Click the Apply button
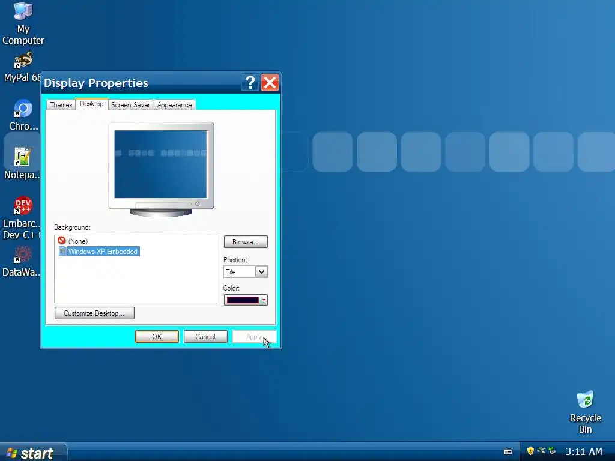The image size is (615, 461). tap(254, 336)
